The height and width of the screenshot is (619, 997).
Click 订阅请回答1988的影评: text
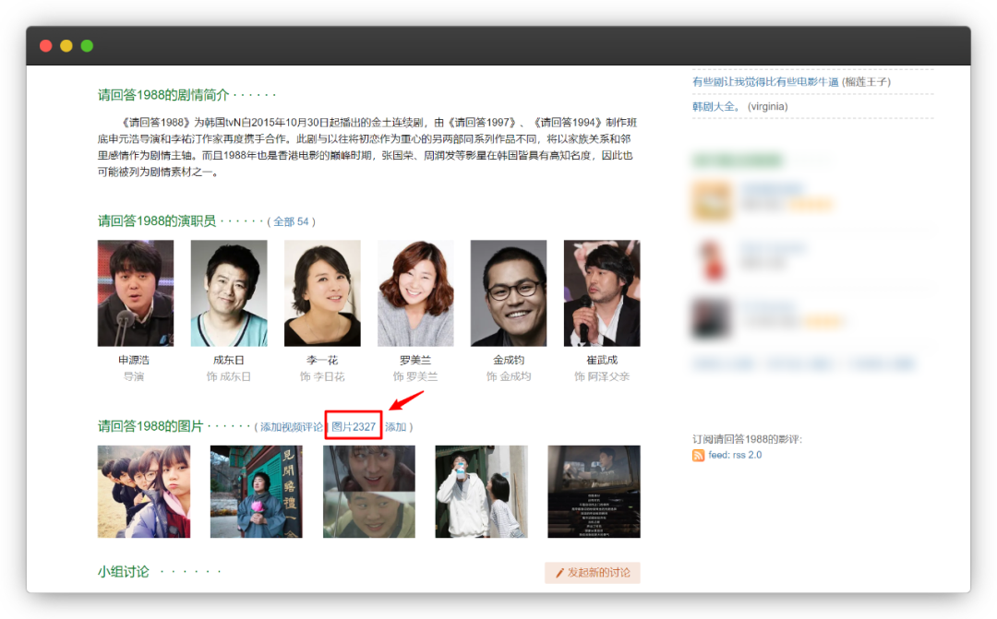[x=747, y=439]
